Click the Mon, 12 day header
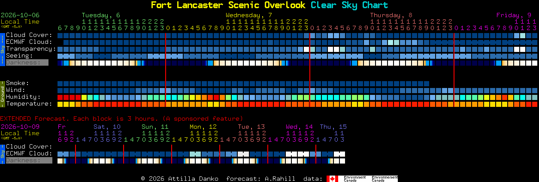Image resolution: width=539 pixels, height=182 pixels. (x=203, y=127)
